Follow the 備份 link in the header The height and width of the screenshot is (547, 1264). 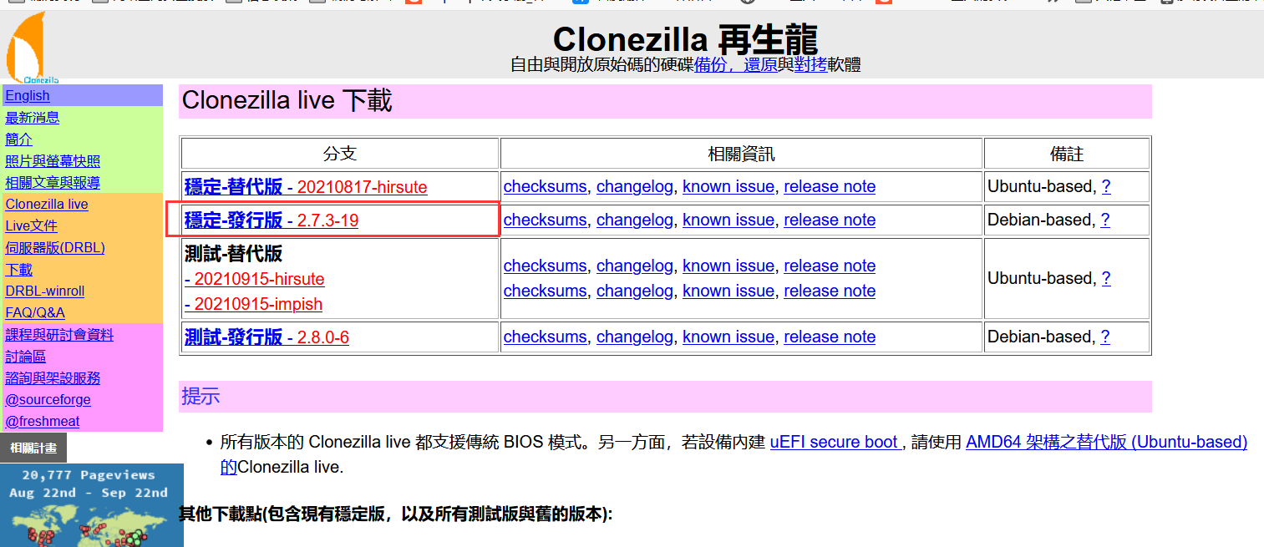coord(710,64)
